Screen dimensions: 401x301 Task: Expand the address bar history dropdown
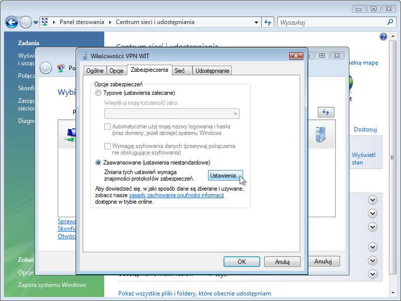coord(257,22)
